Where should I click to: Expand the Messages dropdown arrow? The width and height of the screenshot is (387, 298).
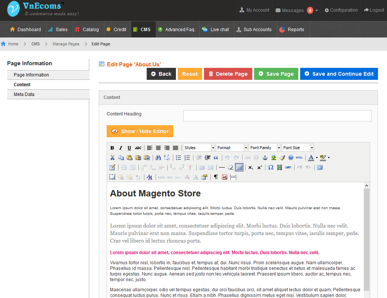point(317,10)
